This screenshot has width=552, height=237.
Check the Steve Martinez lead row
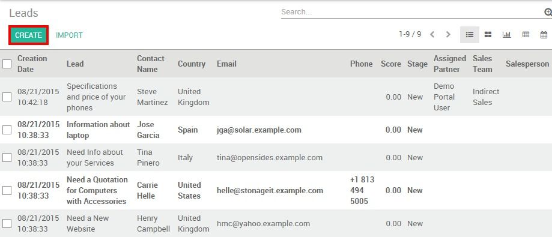(7, 97)
